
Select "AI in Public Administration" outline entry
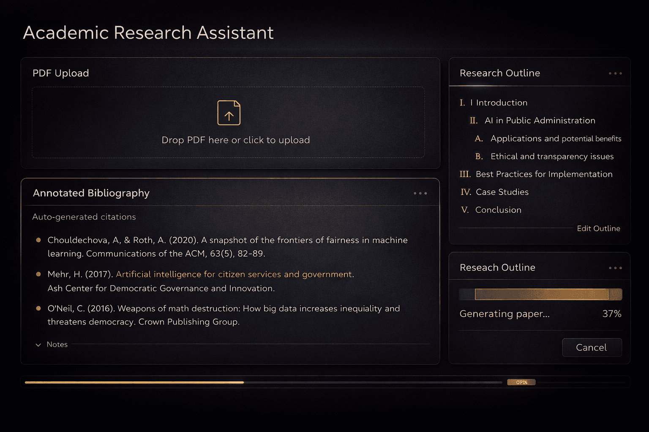540,120
